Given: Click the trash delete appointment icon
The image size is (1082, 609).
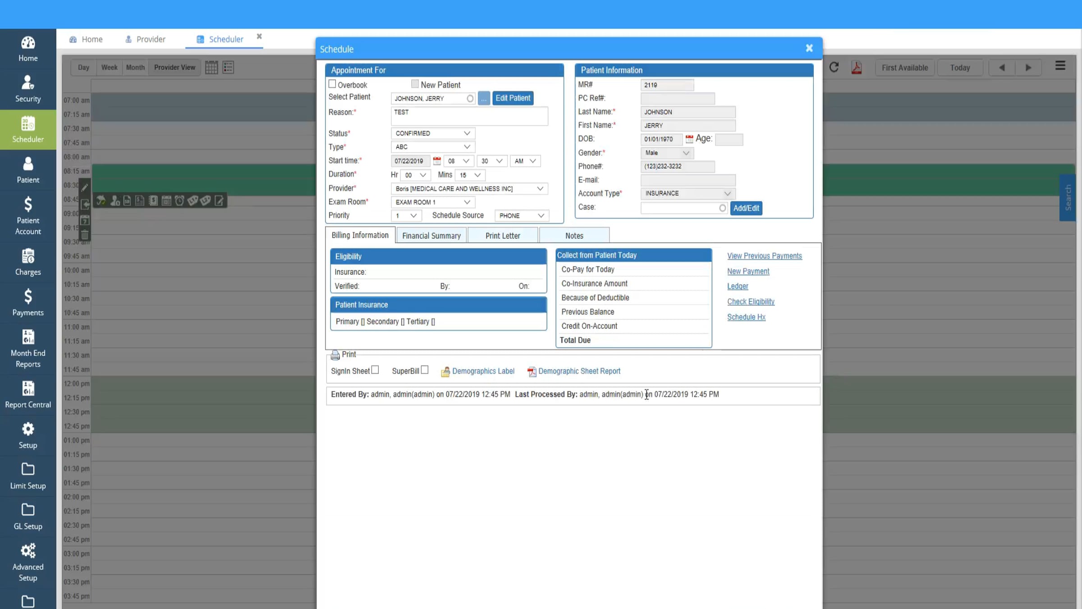Looking at the screenshot, I should (85, 235).
